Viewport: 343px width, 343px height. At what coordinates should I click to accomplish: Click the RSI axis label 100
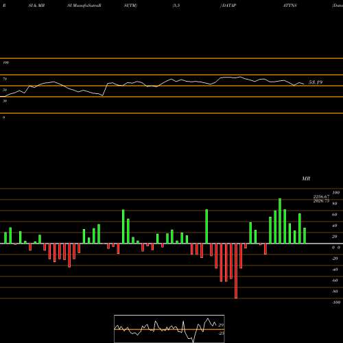point(6,62)
